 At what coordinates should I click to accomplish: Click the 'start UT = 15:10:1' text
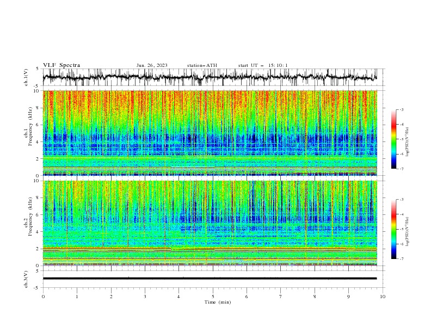click(x=263, y=65)
